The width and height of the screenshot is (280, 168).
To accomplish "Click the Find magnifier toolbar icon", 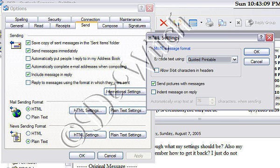I will (x=222, y=23).
